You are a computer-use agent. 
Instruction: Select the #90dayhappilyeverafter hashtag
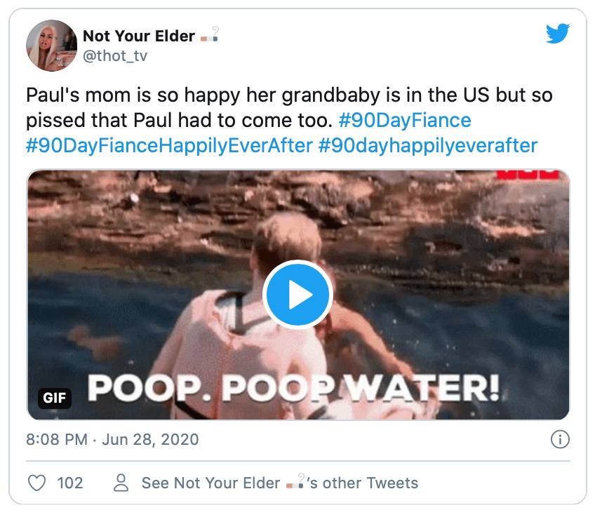coord(428,145)
